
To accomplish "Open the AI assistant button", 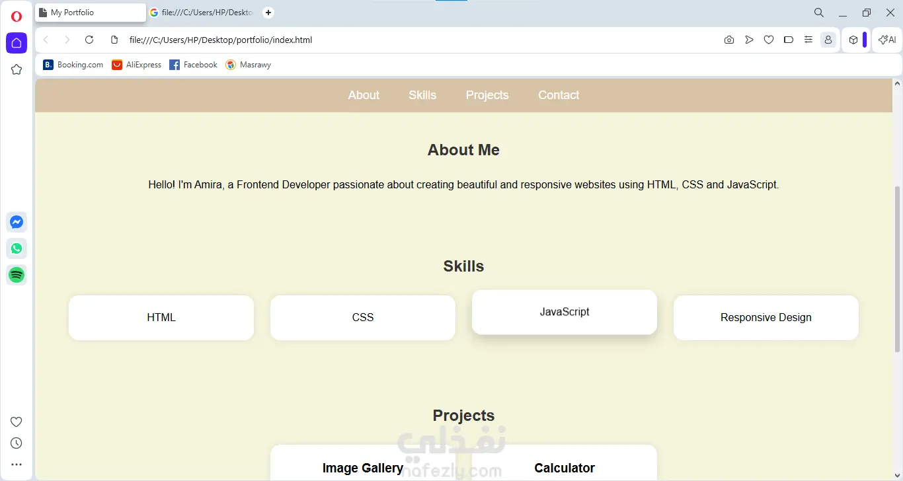I will click(x=887, y=40).
